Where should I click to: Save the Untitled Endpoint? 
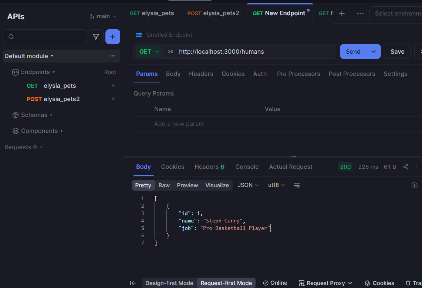(397, 51)
